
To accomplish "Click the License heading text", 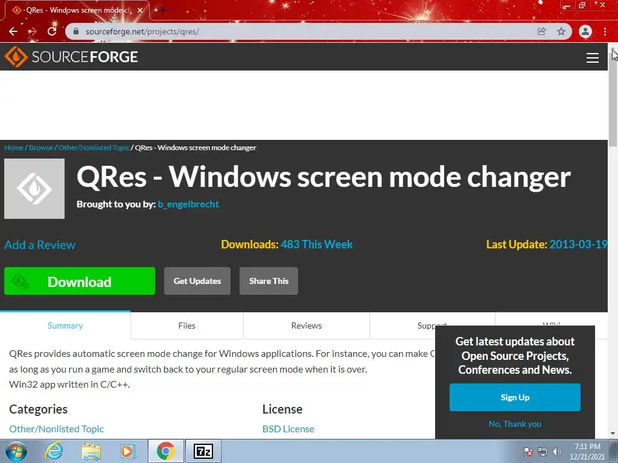I will tap(282, 409).
